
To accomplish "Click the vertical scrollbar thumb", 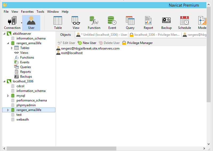I will point(209,54).
